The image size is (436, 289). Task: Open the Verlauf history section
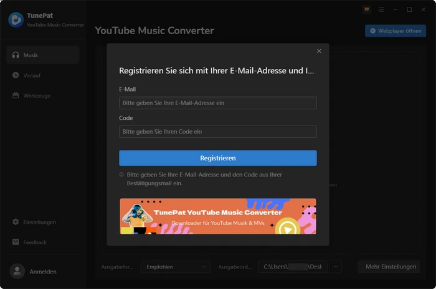point(43,75)
